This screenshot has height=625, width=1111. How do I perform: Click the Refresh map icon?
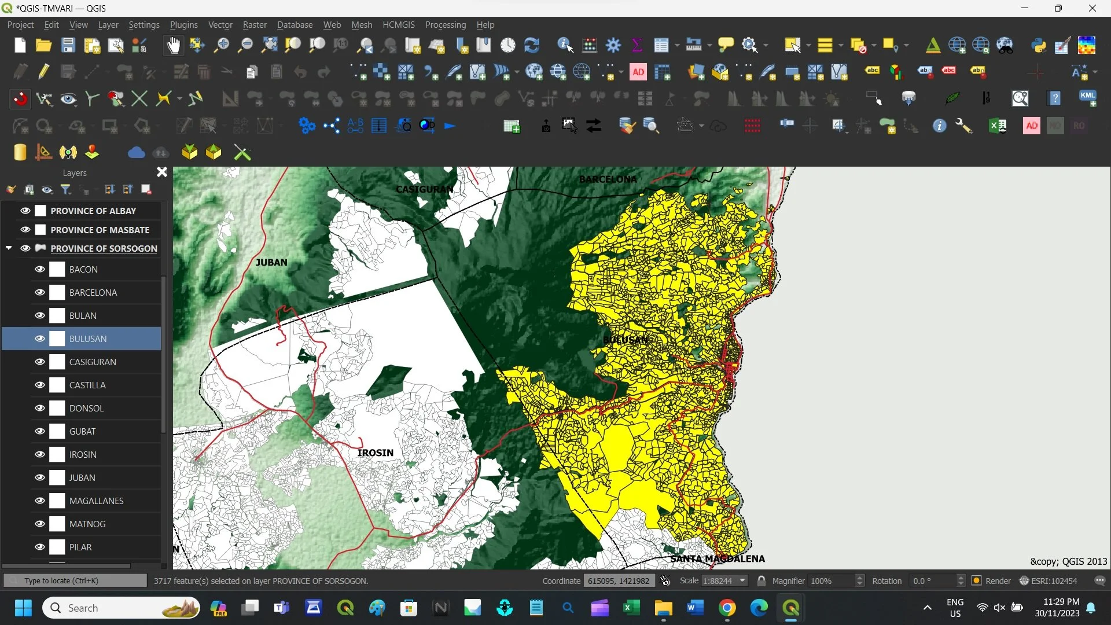point(531,45)
